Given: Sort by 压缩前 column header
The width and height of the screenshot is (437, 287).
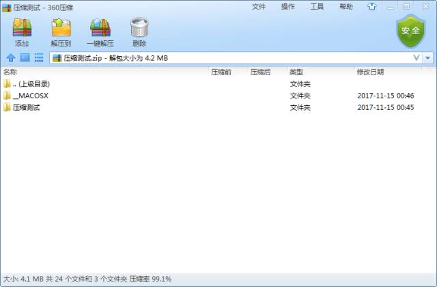Looking at the screenshot, I should pyautogui.click(x=221, y=72).
